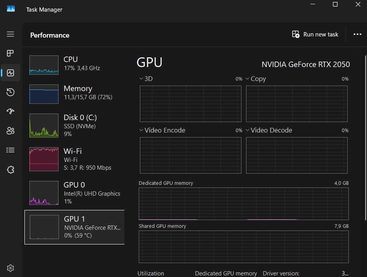Maximize the Task Manager window
This screenshot has height=277, width=367.
tap(335, 4)
